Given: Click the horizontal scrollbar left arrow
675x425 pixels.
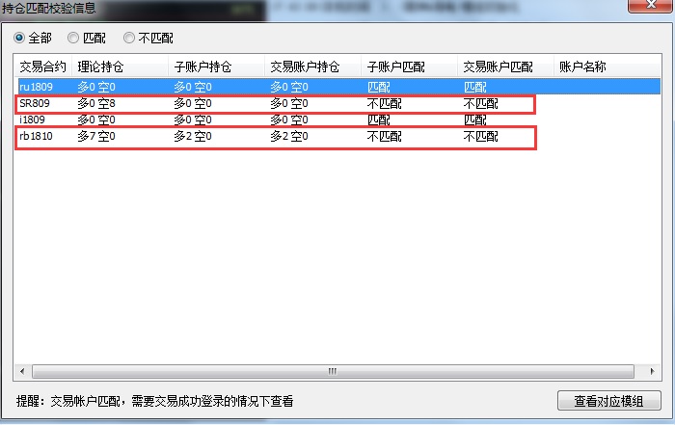Looking at the screenshot, I should point(22,371).
